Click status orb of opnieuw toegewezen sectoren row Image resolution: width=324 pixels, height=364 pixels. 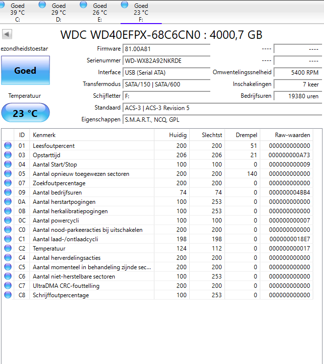(8, 173)
